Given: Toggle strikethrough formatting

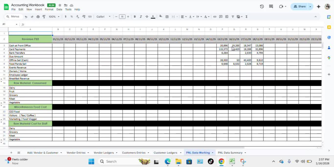Looking at the screenshot, I should (147, 17).
